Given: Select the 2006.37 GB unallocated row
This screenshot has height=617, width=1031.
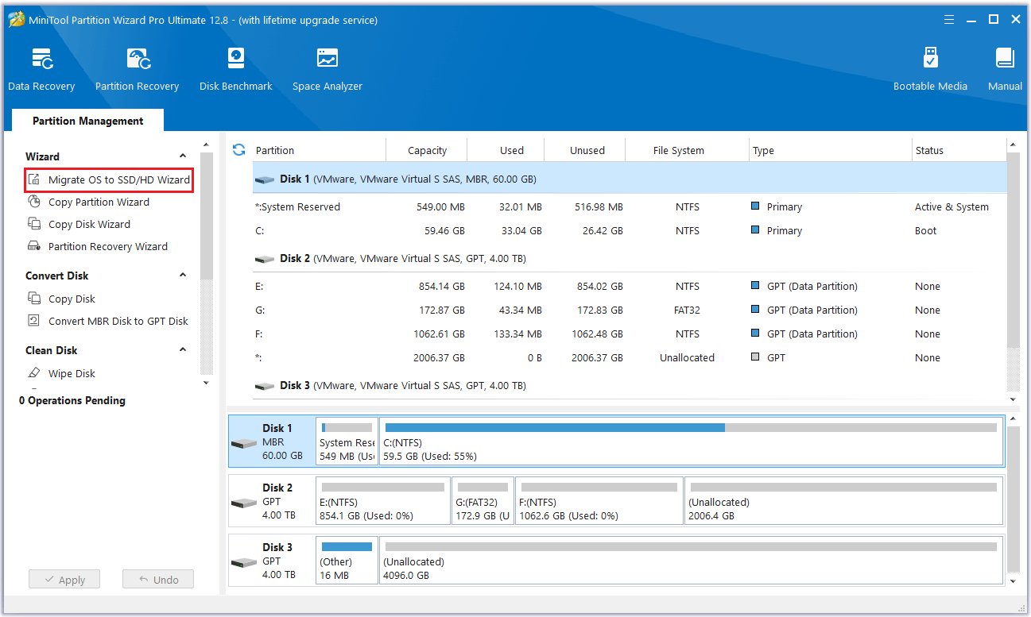Looking at the screenshot, I should (x=630, y=358).
